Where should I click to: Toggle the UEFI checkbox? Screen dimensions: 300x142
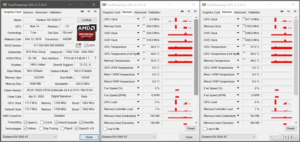[x=86, y=45]
